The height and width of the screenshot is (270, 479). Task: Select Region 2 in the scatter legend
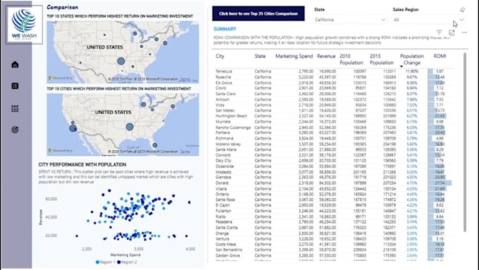pos(127,262)
